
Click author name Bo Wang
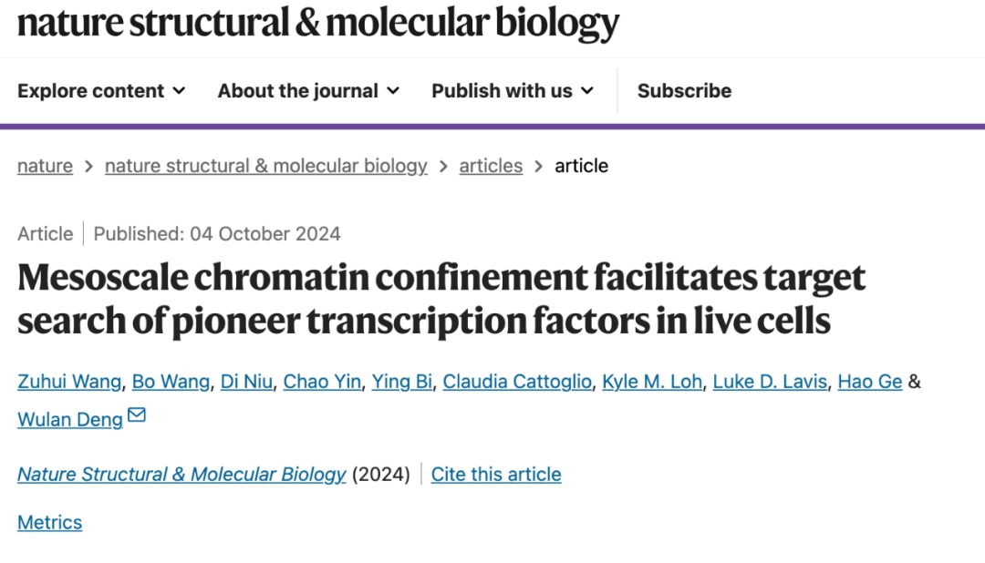pos(171,382)
